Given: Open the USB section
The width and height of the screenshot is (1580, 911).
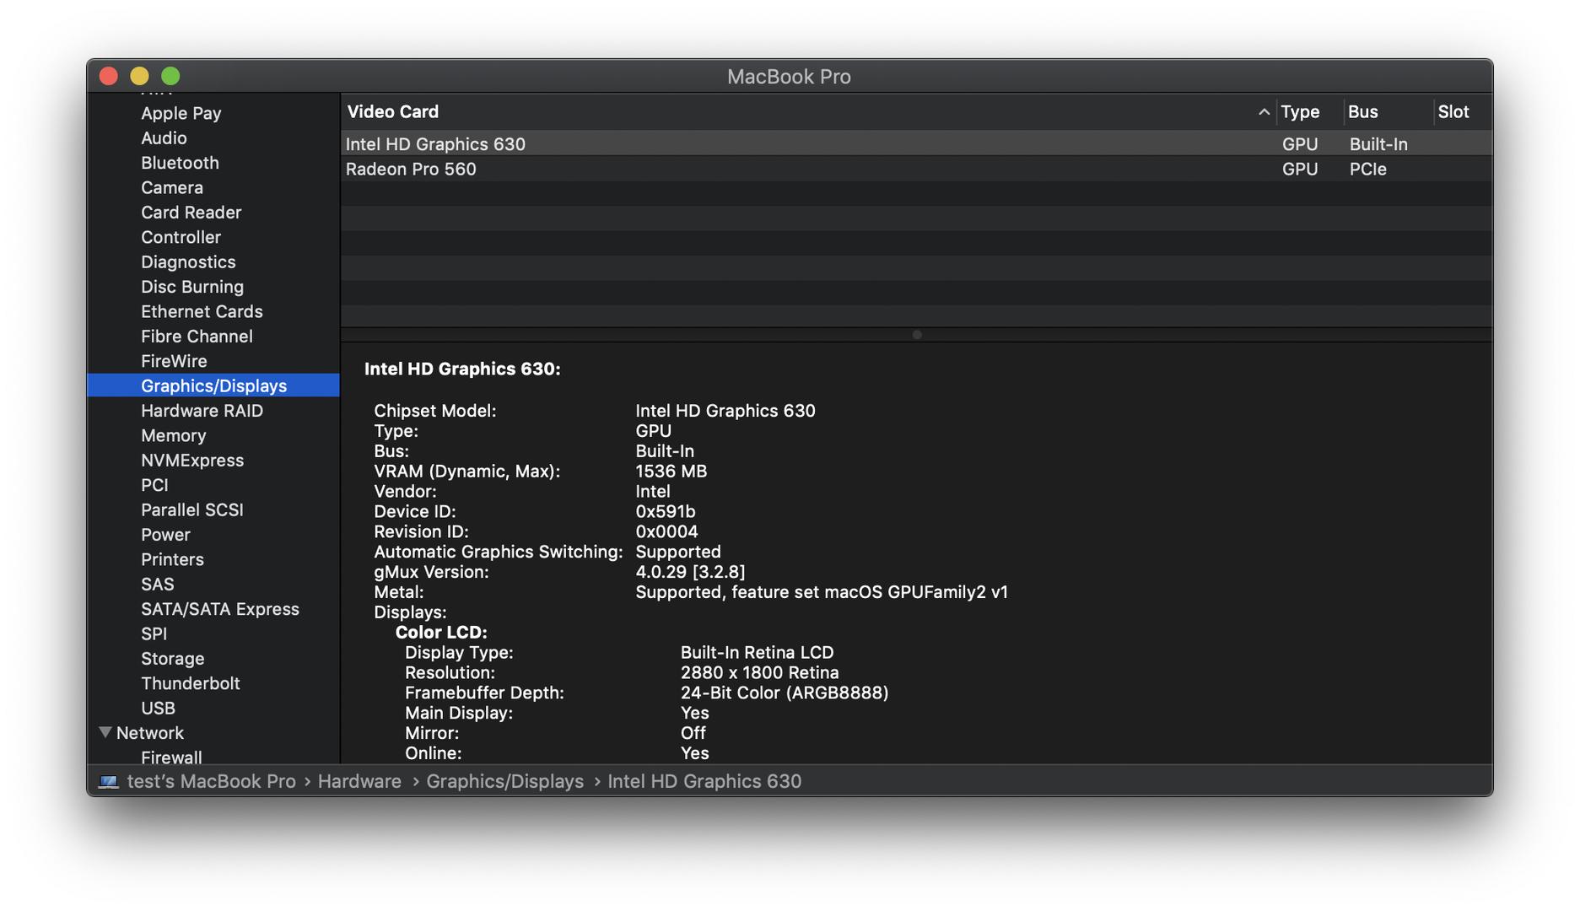Looking at the screenshot, I should coord(158,709).
